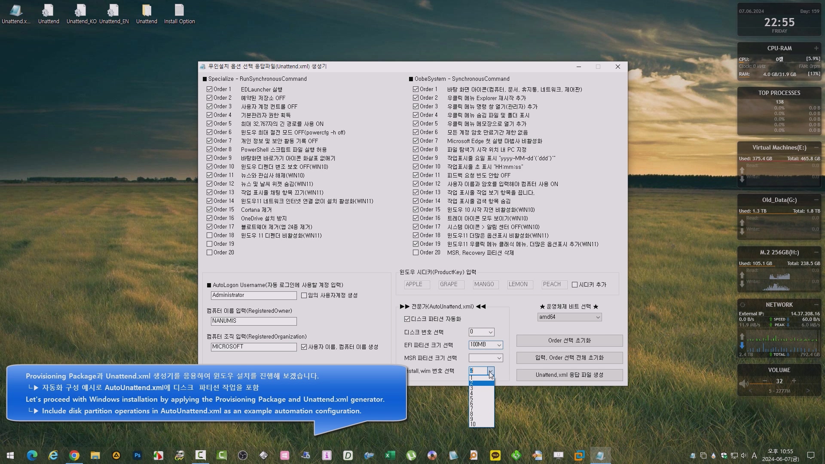Increase volume with widget plus
Viewport: 825px width, 464px height.
click(794, 381)
